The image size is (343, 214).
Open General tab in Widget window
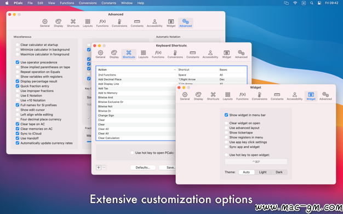[185, 96]
